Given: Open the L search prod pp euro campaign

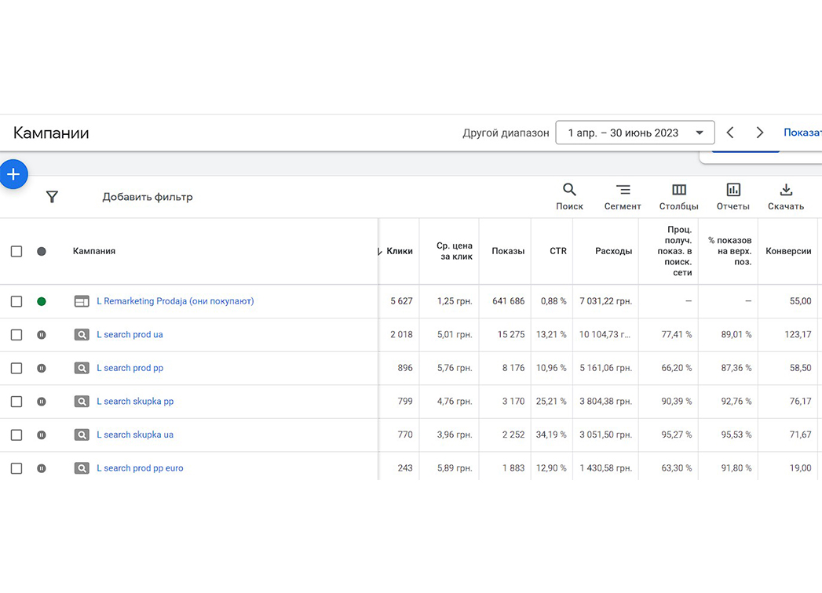Looking at the screenshot, I should pos(140,468).
